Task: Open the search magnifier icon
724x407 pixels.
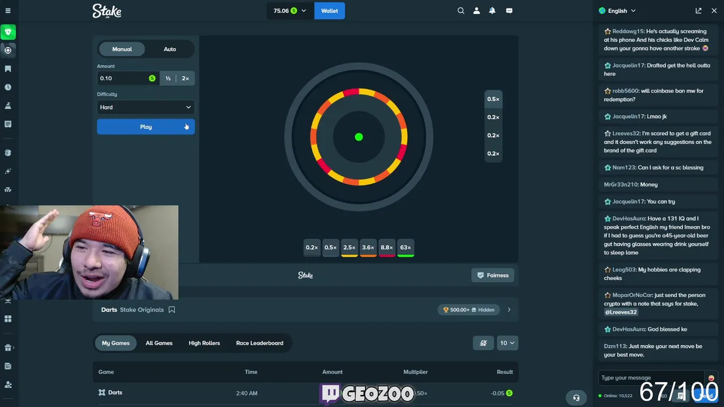Action: coord(461,11)
